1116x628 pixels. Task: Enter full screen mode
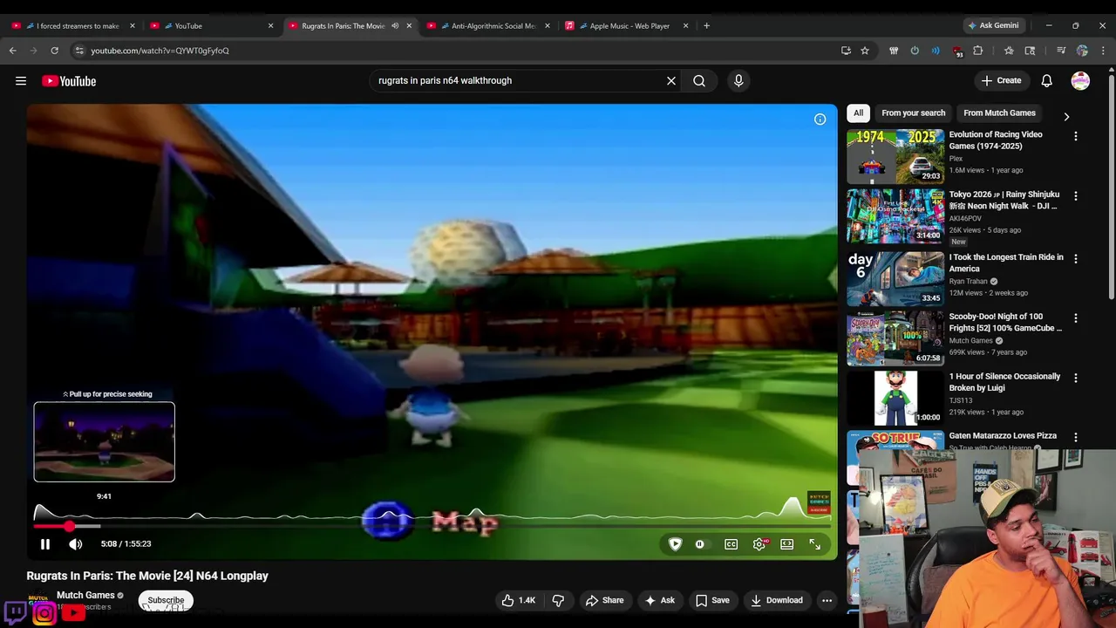tap(814, 544)
